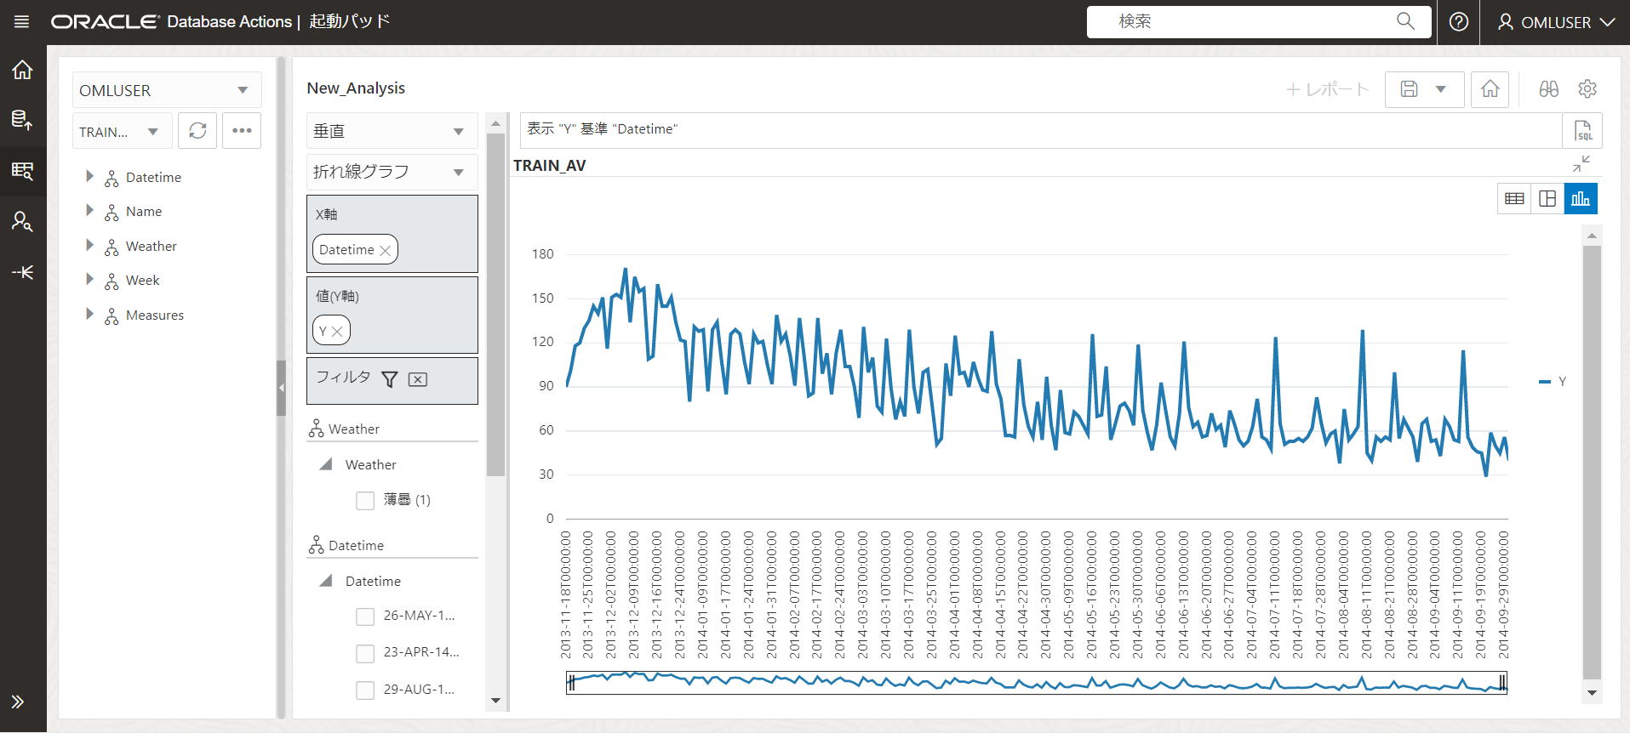
Task: Open Data Load sidebar icon
Action: [22, 120]
